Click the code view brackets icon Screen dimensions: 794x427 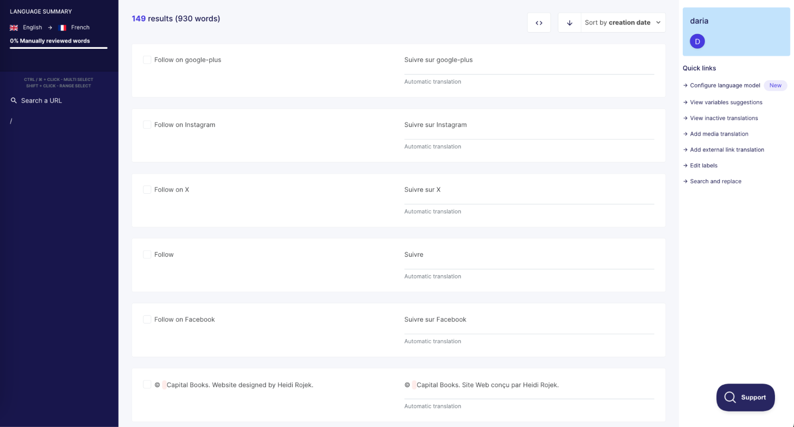[x=539, y=23]
